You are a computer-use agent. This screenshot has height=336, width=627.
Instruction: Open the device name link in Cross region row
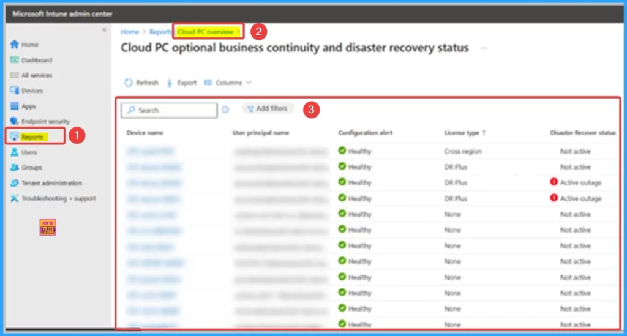pyautogui.click(x=150, y=151)
